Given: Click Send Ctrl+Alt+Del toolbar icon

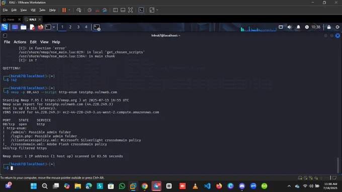Looking at the screenshot, I should pyautogui.click(x=79, y=10).
